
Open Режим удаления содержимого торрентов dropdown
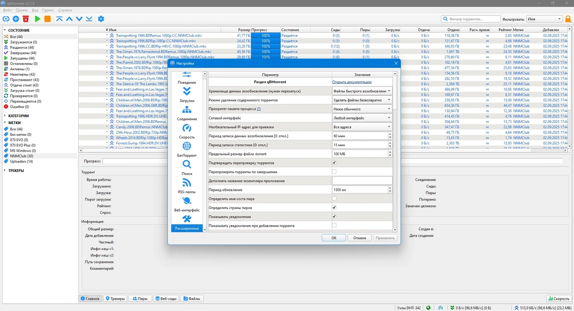362,100
